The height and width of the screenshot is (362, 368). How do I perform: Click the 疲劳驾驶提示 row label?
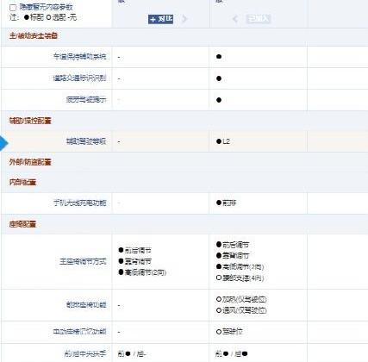pos(86,100)
